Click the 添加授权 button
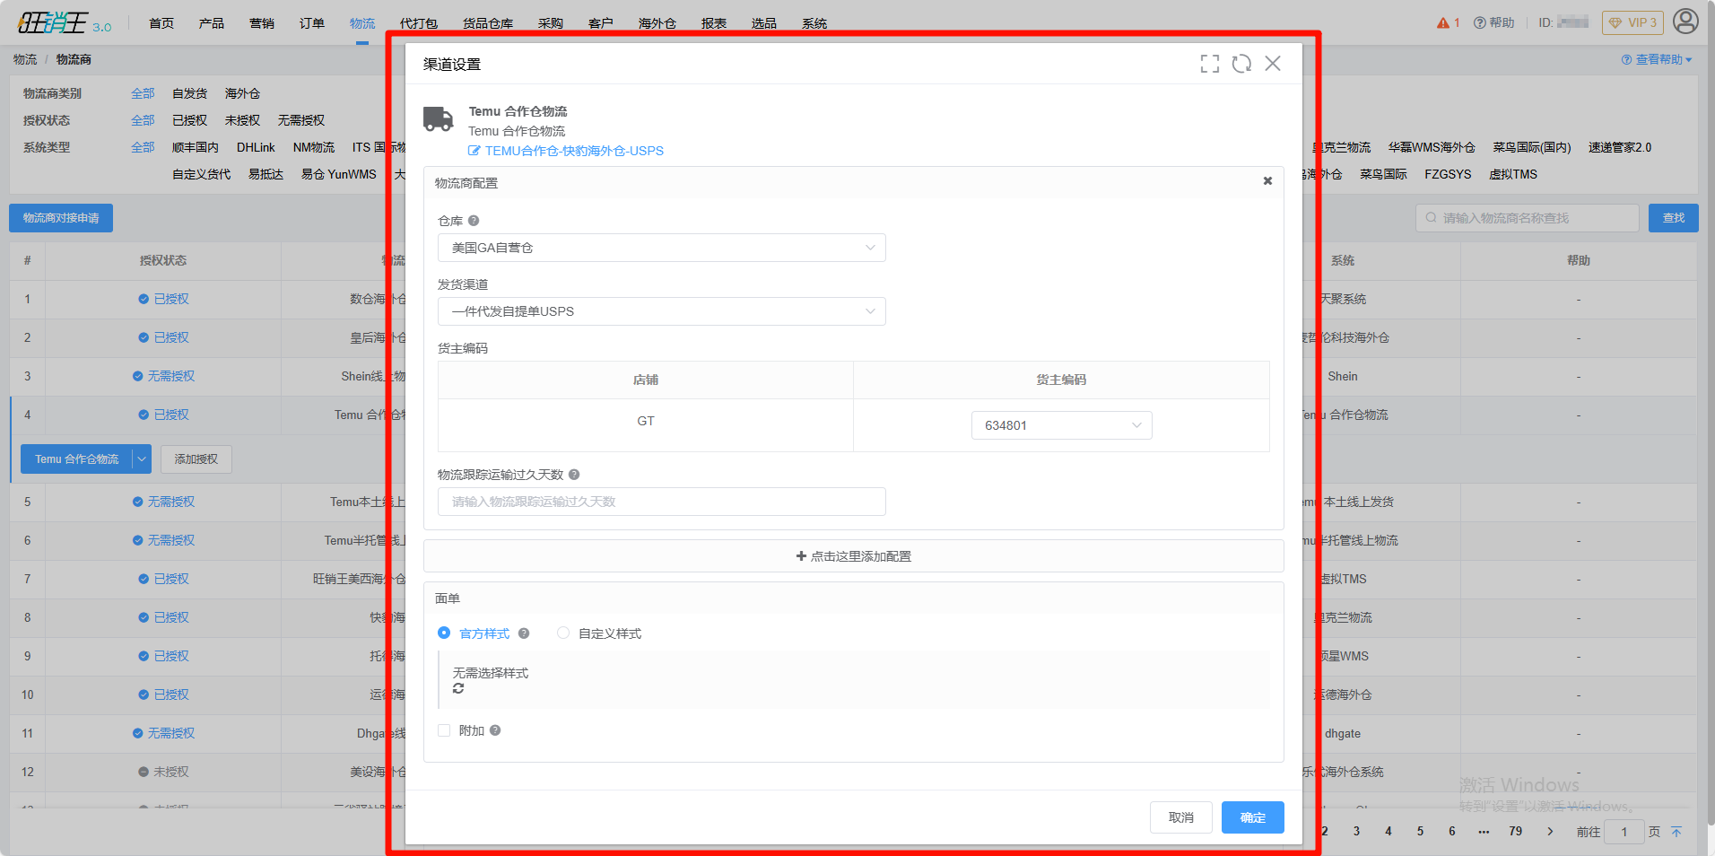The height and width of the screenshot is (856, 1715). [x=196, y=459]
